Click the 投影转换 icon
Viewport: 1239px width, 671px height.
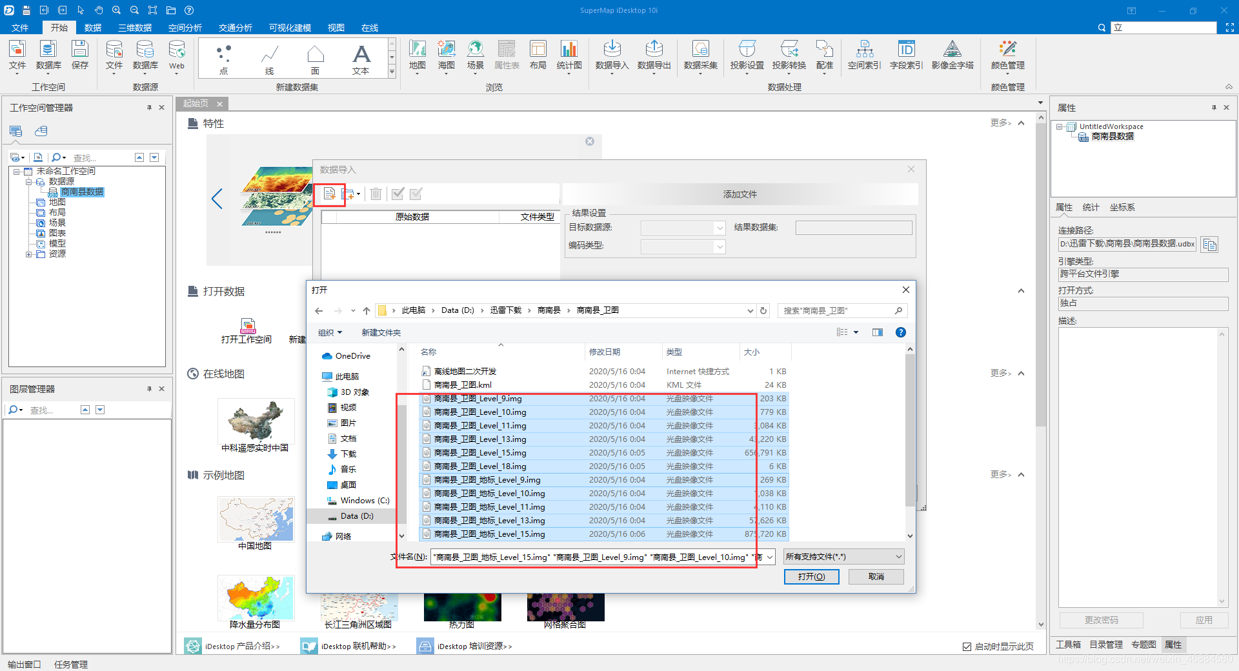(x=789, y=54)
